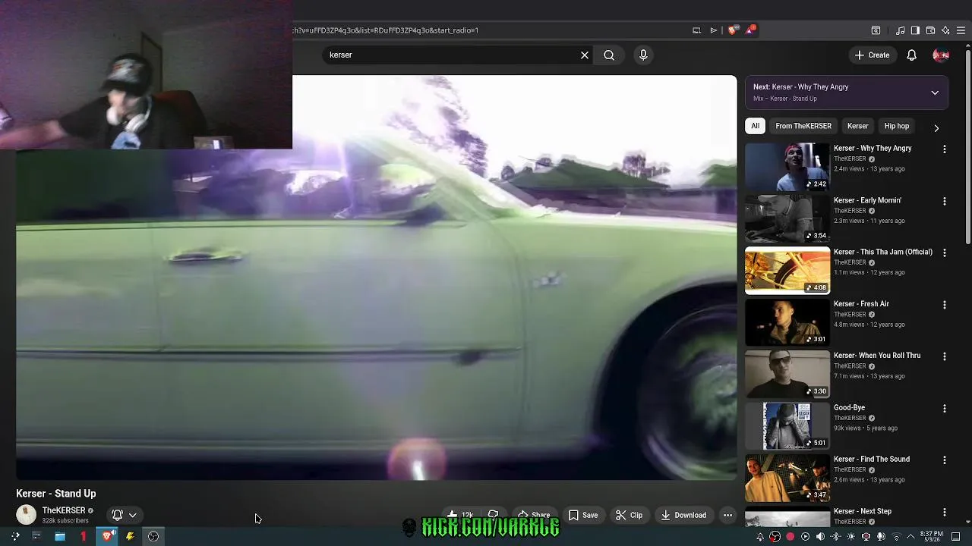Click the install app icon in address bar
972x546 pixels.
(696, 30)
